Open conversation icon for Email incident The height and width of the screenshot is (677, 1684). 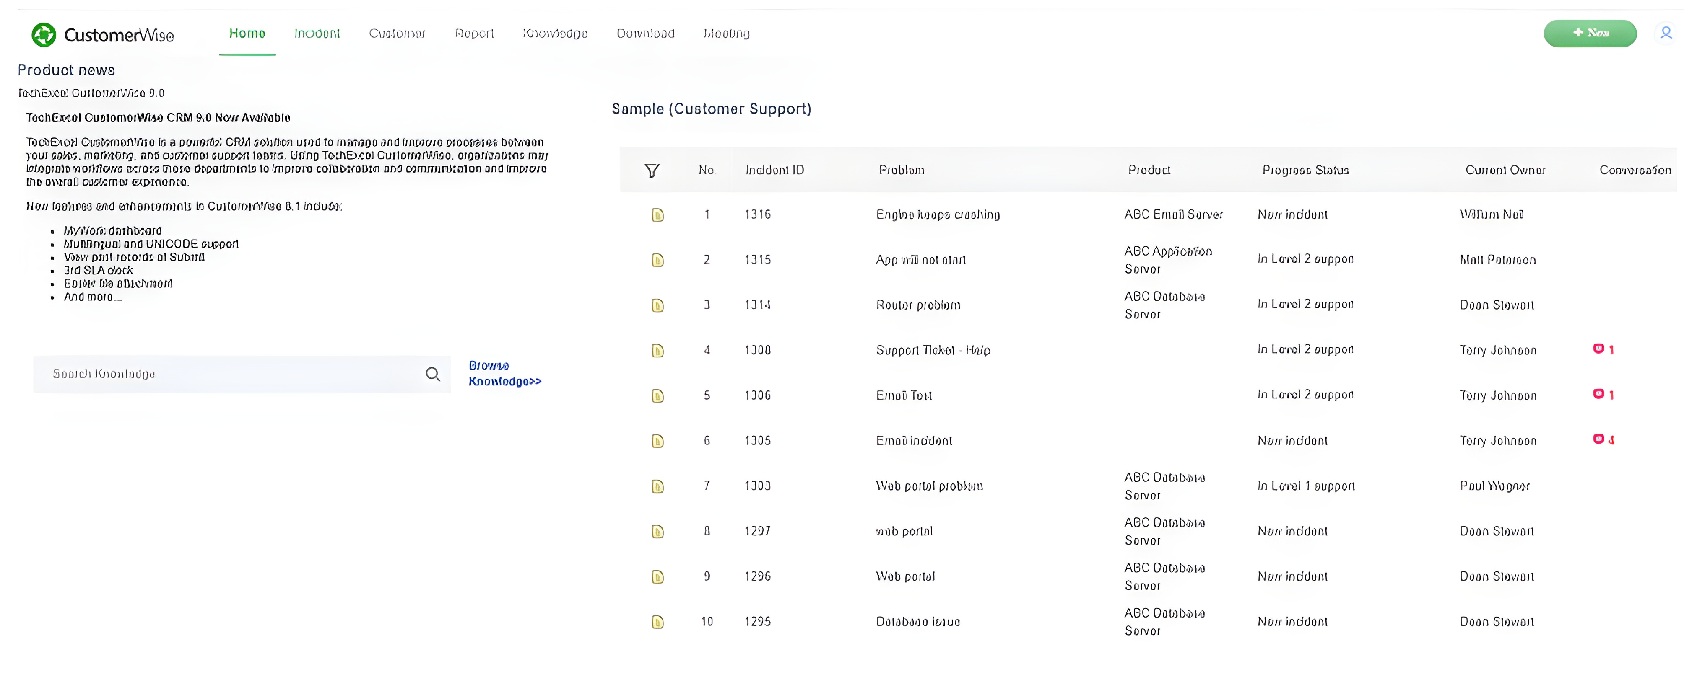click(1600, 439)
